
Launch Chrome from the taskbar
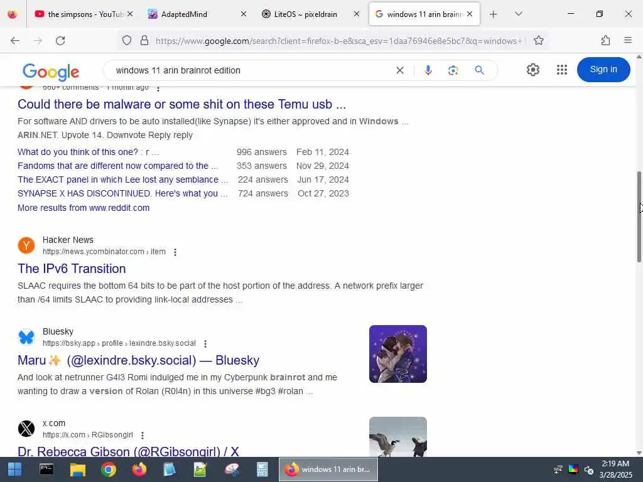pos(109,469)
